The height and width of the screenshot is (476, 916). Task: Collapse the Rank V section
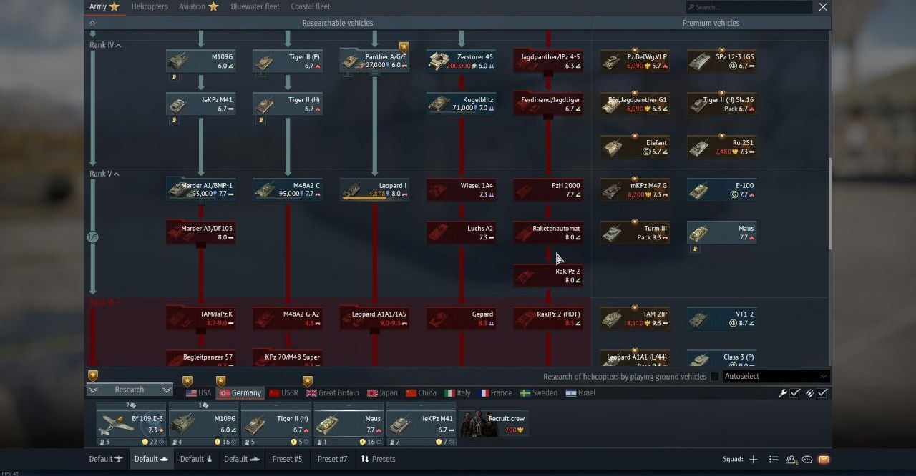(x=104, y=174)
